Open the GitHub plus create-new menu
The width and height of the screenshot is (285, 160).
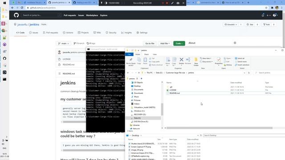tap(269, 15)
